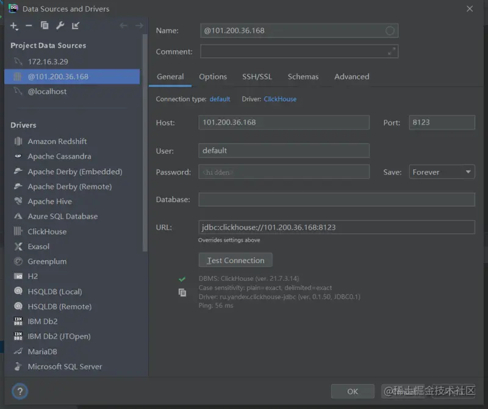This screenshot has width=488, height=409.
Task: Close the Data Sources and Drivers dialog
Action: [x=470, y=9]
